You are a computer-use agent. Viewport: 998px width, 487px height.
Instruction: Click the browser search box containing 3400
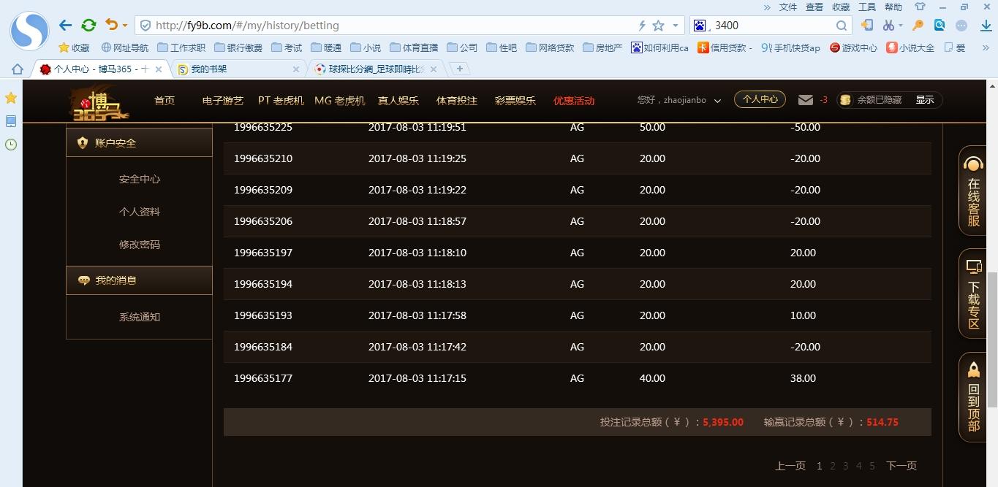771,26
